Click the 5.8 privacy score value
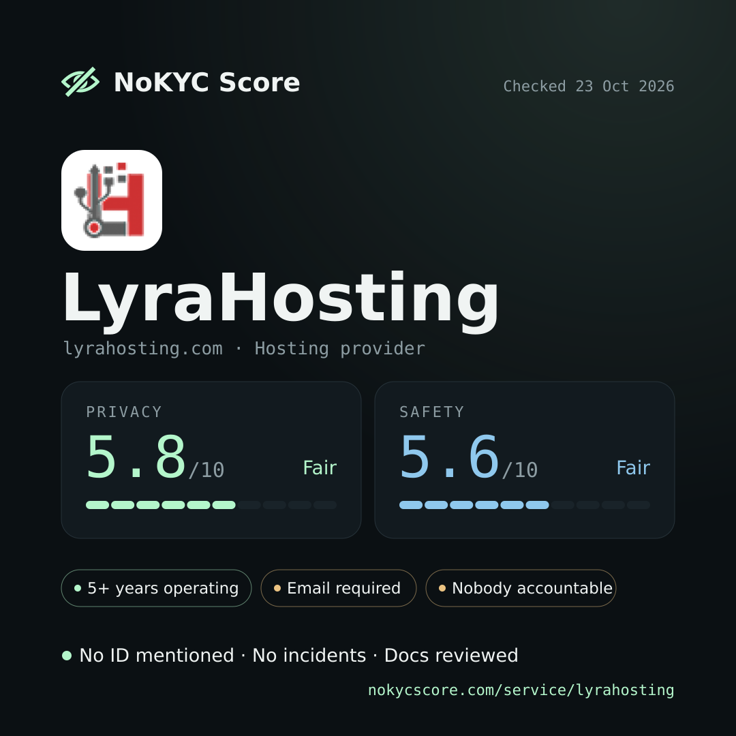The width and height of the screenshot is (736, 736). (x=136, y=457)
